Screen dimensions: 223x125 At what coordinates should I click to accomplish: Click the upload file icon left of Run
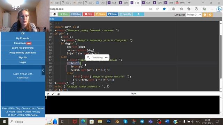tap(55, 14)
